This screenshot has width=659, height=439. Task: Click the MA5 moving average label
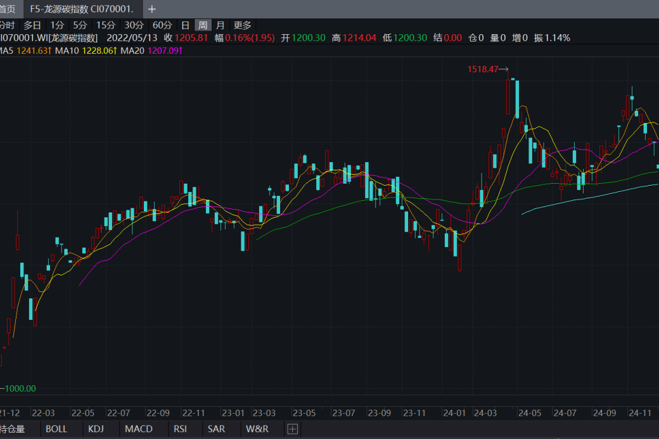coord(6,50)
